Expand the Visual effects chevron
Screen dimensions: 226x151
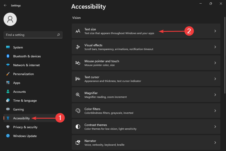point(215,47)
